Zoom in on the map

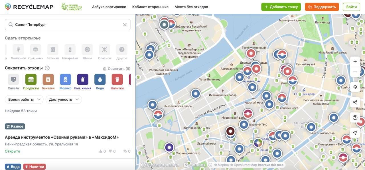pyautogui.click(x=355, y=62)
